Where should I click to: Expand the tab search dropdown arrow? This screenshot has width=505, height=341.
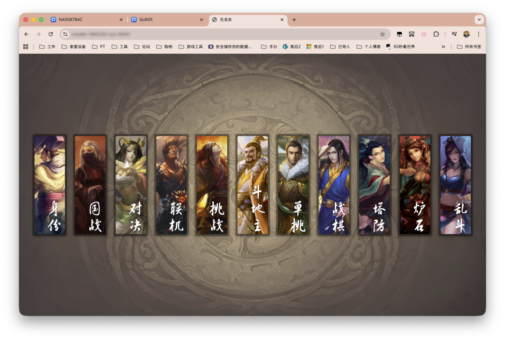(479, 20)
